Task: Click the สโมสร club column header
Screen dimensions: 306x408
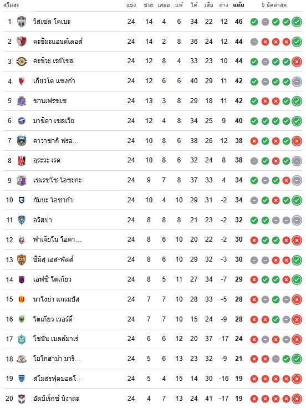Action: 11,5
